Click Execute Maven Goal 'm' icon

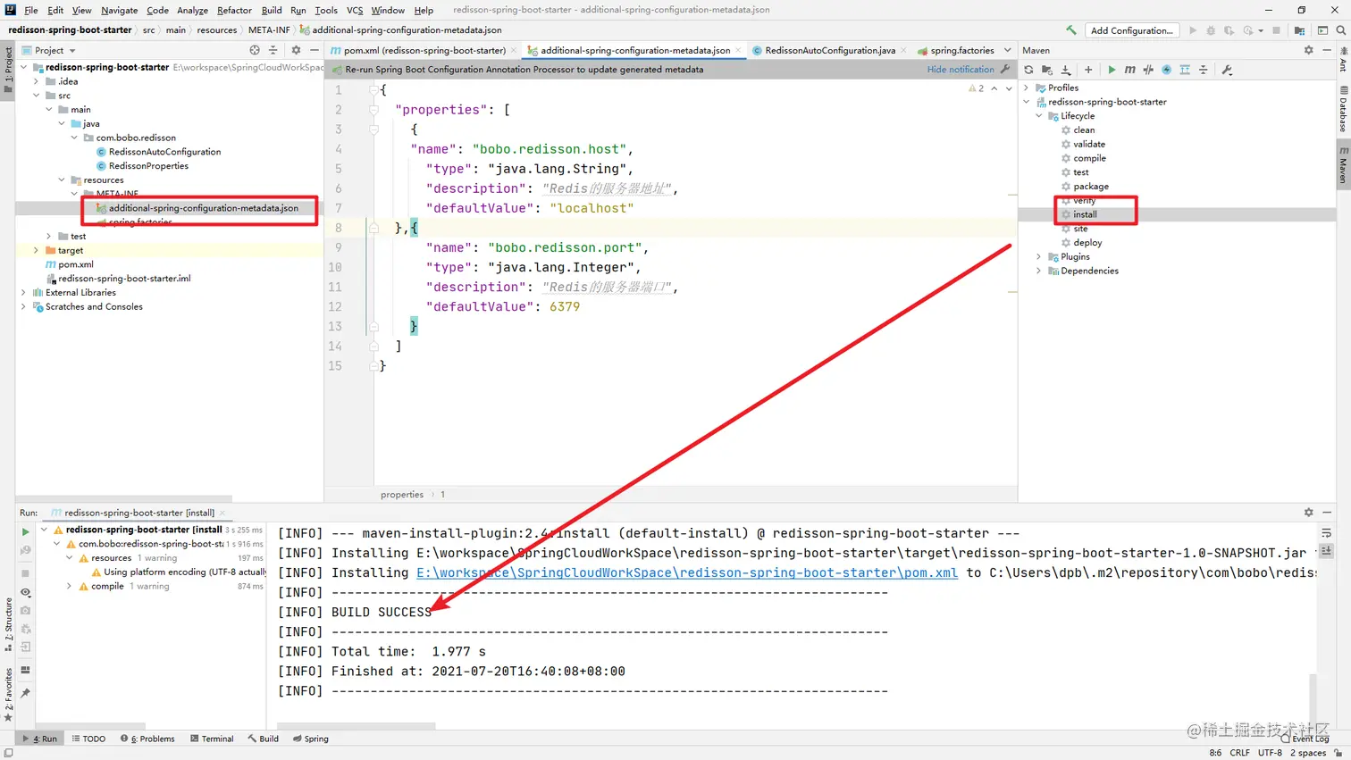click(x=1129, y=70)
